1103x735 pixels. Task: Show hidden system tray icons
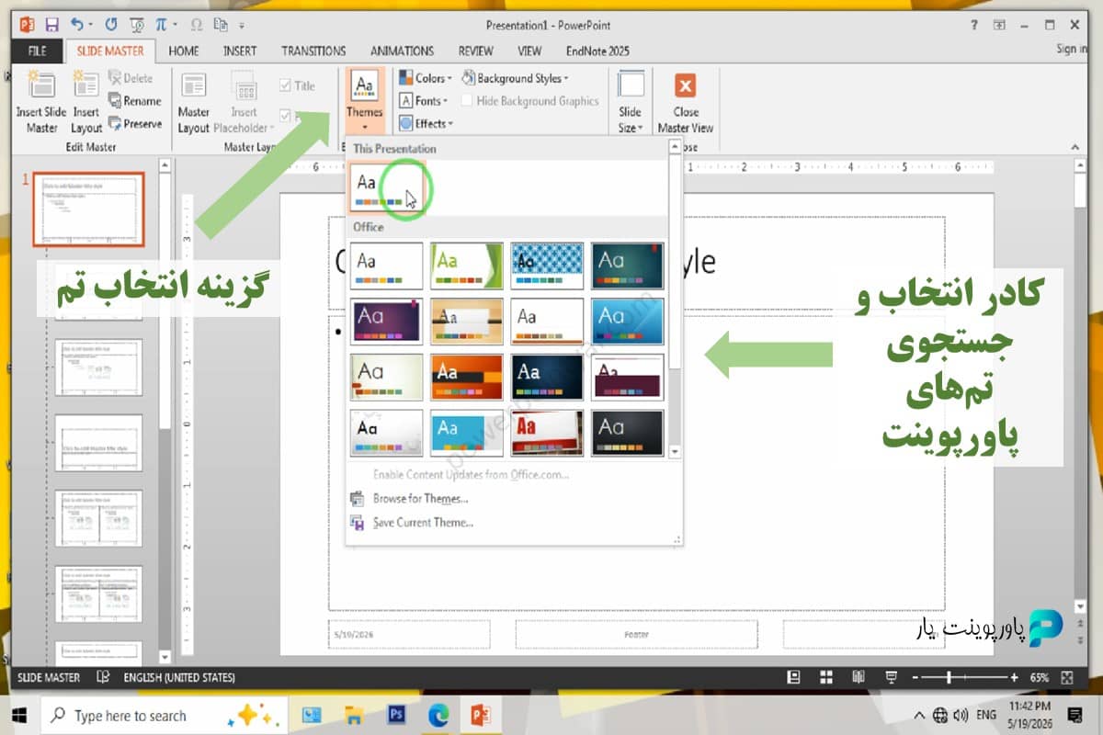pyautogui.click(x=920, y=715)
